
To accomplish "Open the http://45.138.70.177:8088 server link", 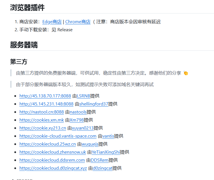I will pyautogui.click(x=45, y=96).
